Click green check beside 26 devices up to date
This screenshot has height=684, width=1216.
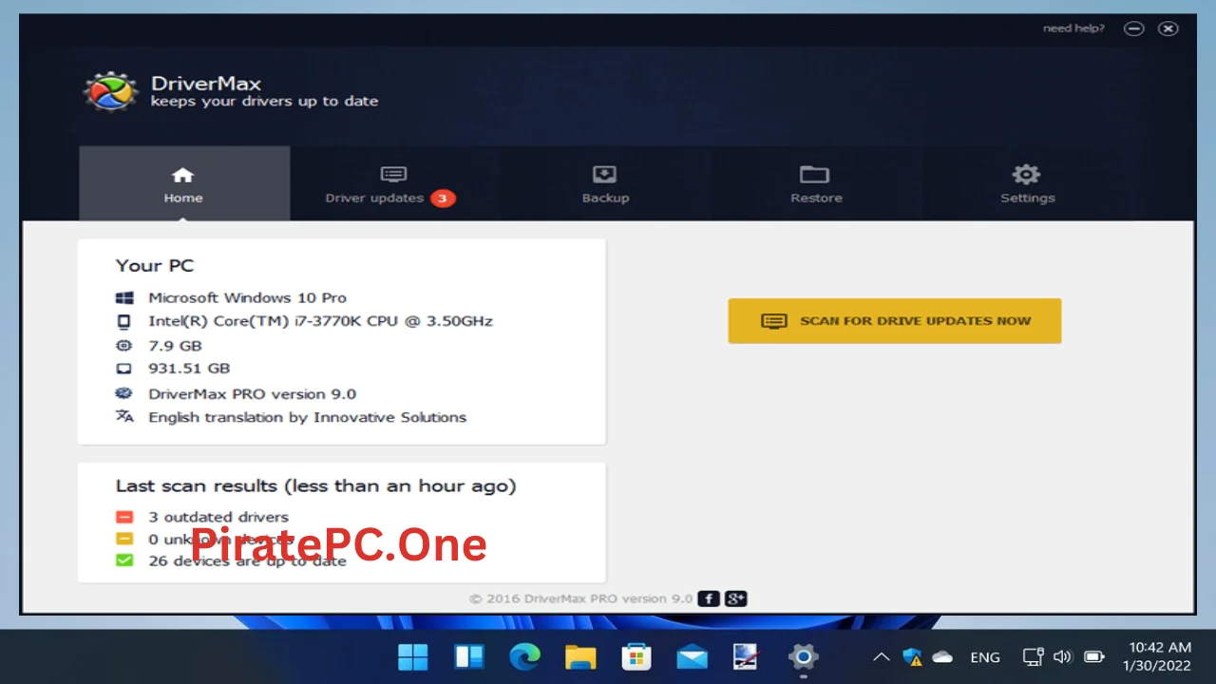(x=124, y=560)
